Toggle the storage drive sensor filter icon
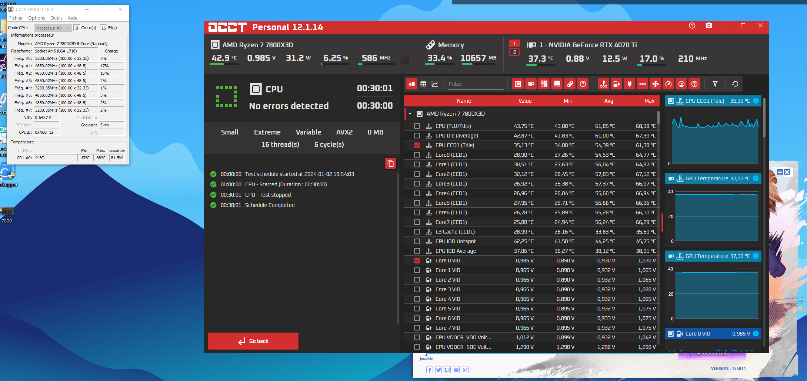 (557, 84)
